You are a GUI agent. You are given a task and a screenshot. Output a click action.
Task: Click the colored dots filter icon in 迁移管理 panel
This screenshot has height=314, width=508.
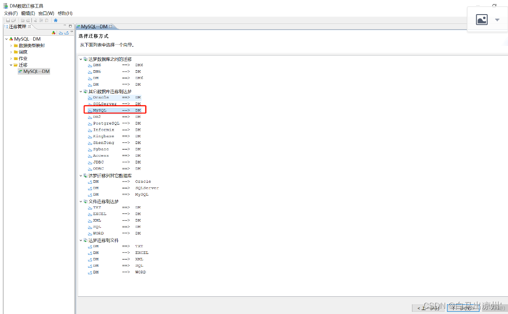(x=53, y=33)
